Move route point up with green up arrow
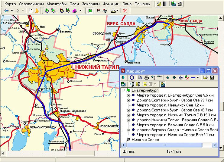Screen dimensions: 224x162 pyautogui.click(x=168, y=78)
